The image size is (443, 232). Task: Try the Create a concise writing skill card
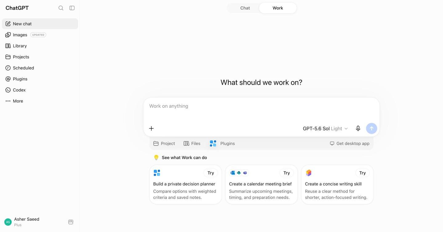click(362, 173)
